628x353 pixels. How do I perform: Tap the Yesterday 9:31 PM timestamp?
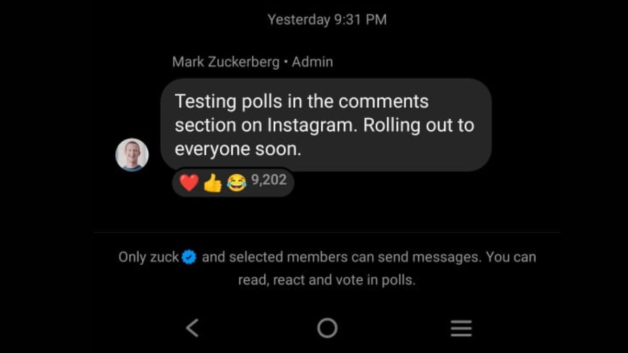tap(327, 20)
